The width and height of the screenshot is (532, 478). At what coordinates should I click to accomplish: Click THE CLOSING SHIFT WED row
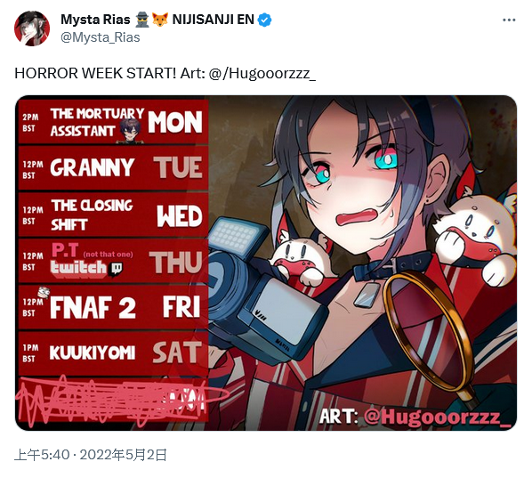coord(113,215)
